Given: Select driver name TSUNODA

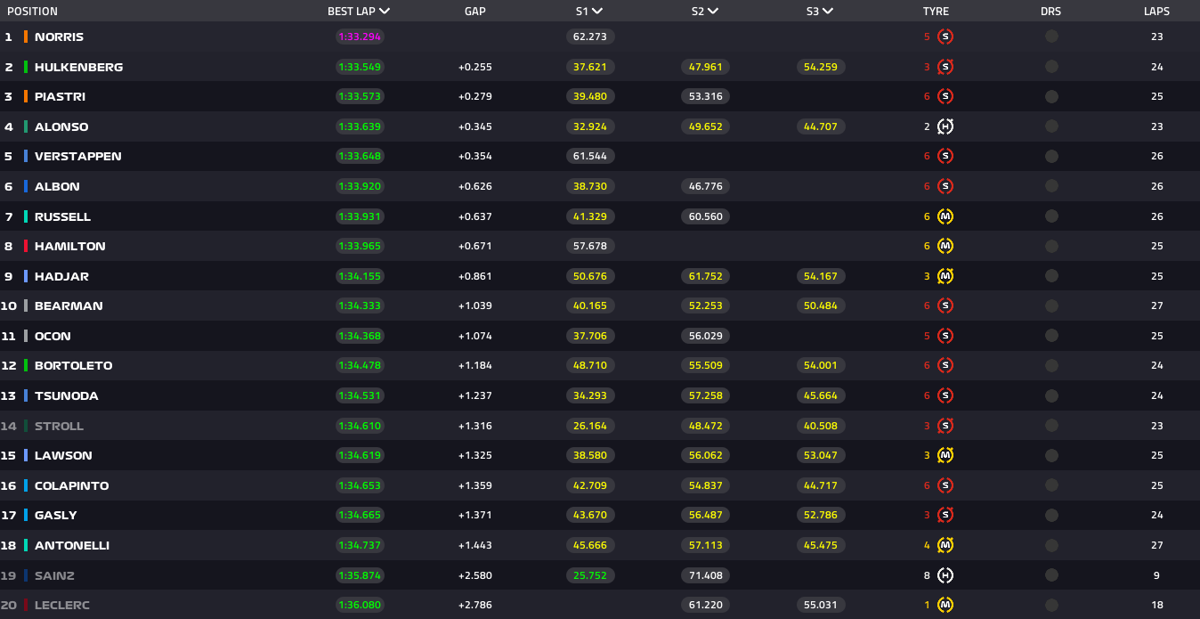Looking at the screenshot, I should pyautogui.click(x=67, y=395).
